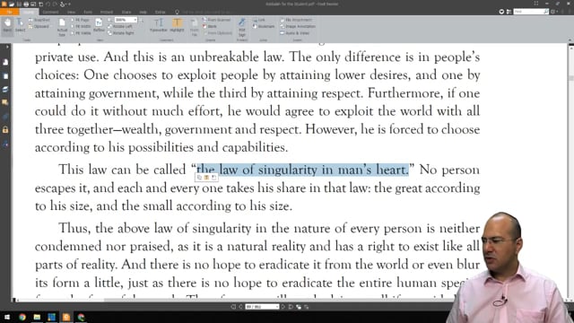Screen dimensions: 574x323
Task: Switch to the Comment ribbon tab
Action: click(x=51, y=12)
